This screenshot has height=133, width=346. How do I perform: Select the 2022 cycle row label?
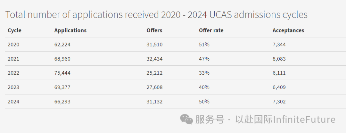click(13, 73)
